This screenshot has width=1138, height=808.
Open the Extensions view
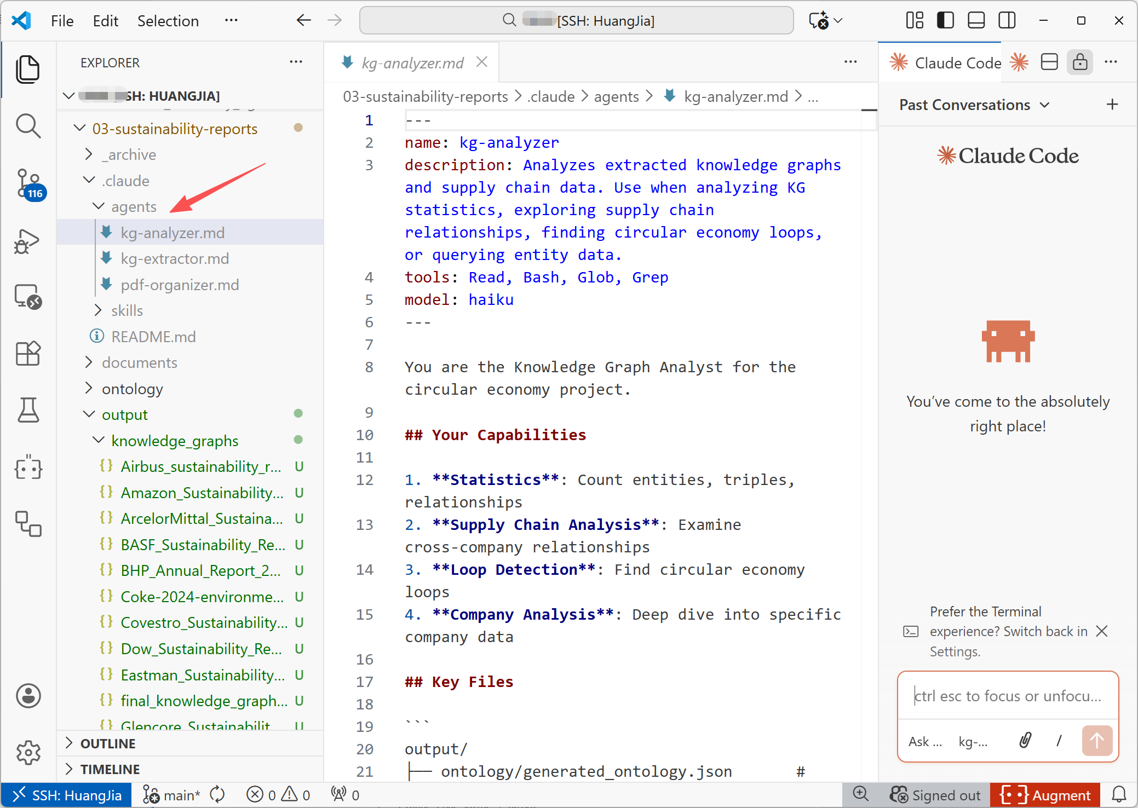tap(28, 354)
